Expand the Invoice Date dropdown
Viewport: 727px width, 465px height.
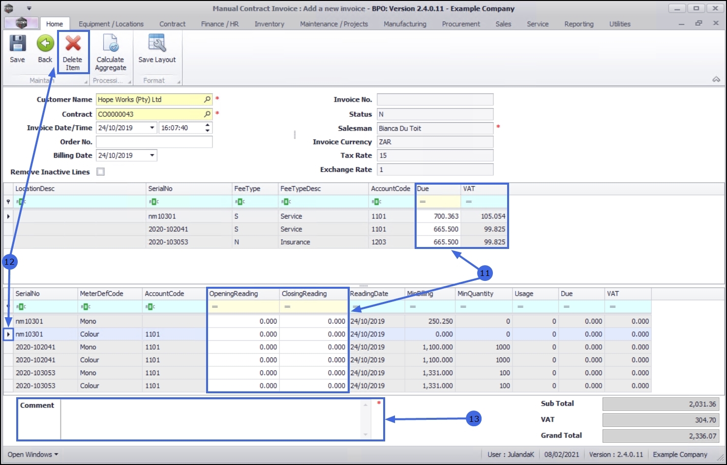tap(152, 128)
